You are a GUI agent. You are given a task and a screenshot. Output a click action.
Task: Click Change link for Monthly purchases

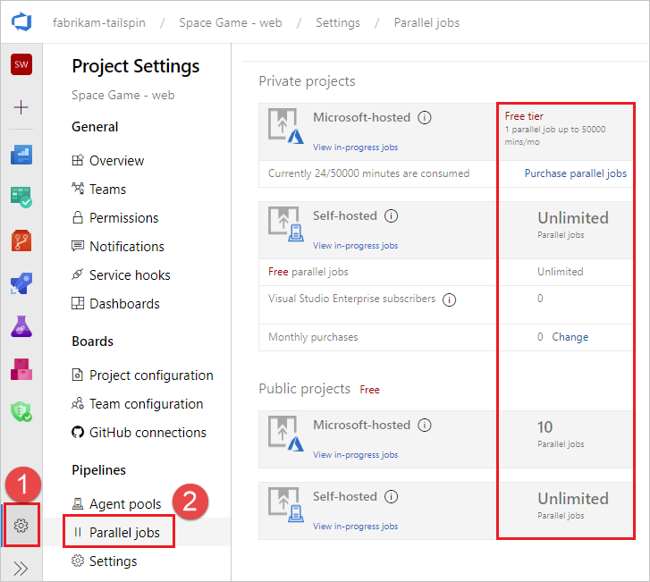point(570,337)
